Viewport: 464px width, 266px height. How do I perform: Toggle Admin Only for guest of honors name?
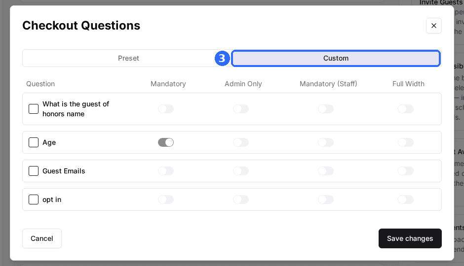coord(241,109)
